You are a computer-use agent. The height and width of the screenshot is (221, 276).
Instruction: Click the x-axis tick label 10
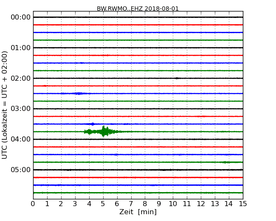(173, 204)
